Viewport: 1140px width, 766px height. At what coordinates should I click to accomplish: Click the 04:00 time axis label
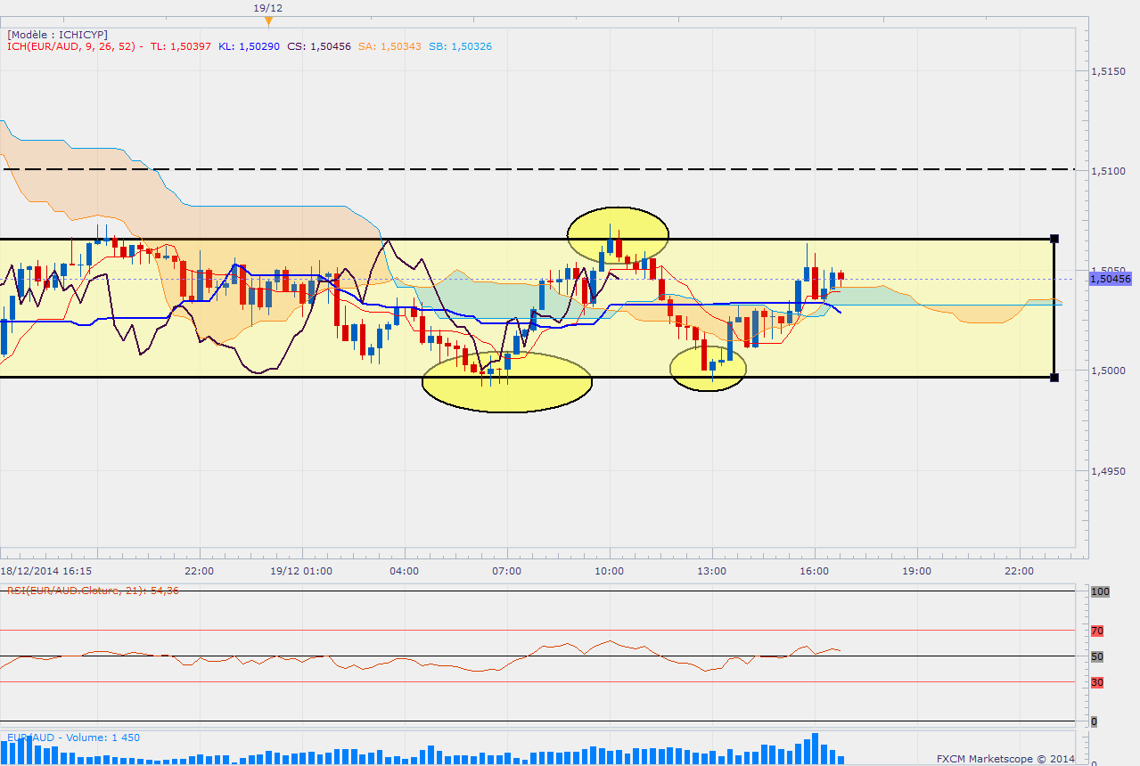tap(405, 570)
